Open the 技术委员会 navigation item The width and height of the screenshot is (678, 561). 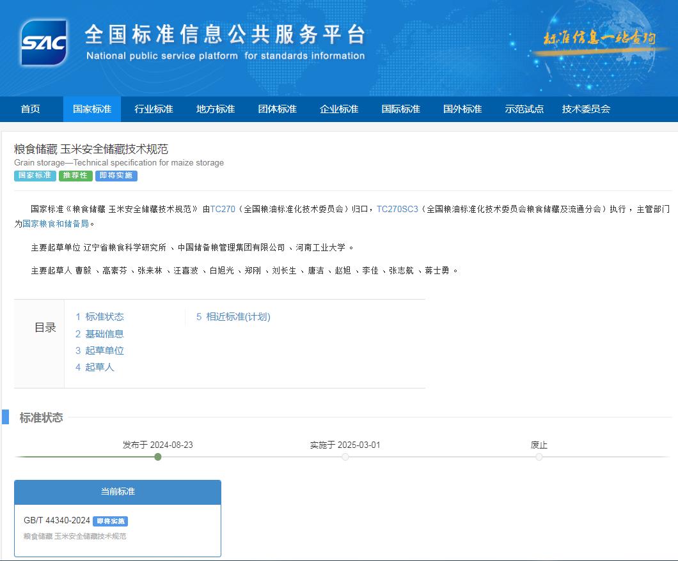point(586,109)
